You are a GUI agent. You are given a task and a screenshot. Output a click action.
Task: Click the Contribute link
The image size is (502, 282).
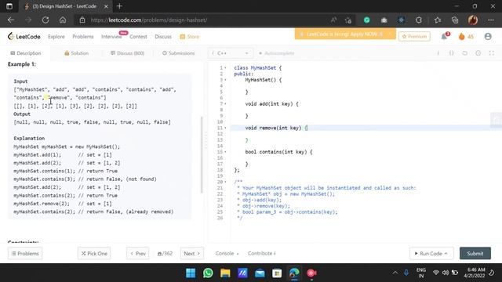[x=261, y=253]
